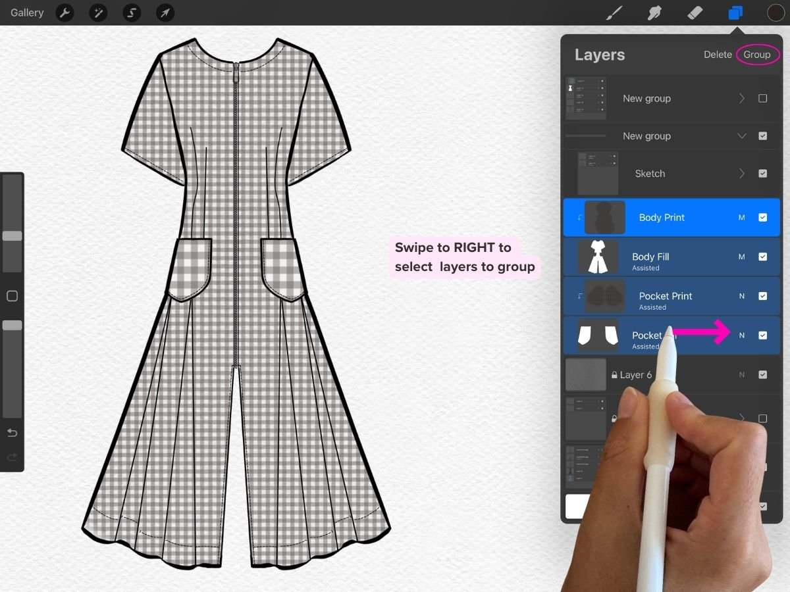Return to the Gallery

26,12
